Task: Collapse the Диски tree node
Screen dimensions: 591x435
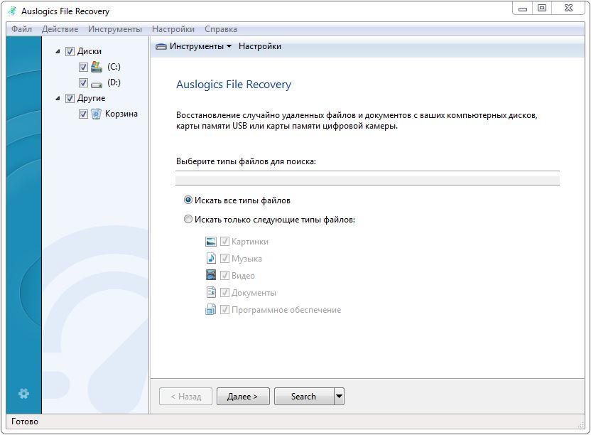Action: 58,51
